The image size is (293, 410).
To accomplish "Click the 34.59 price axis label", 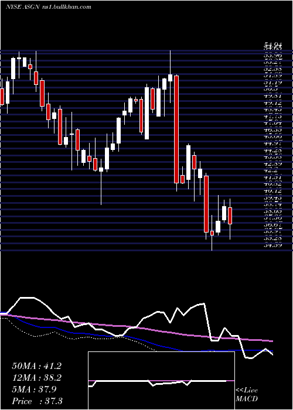I will click(x=272, y=245).
